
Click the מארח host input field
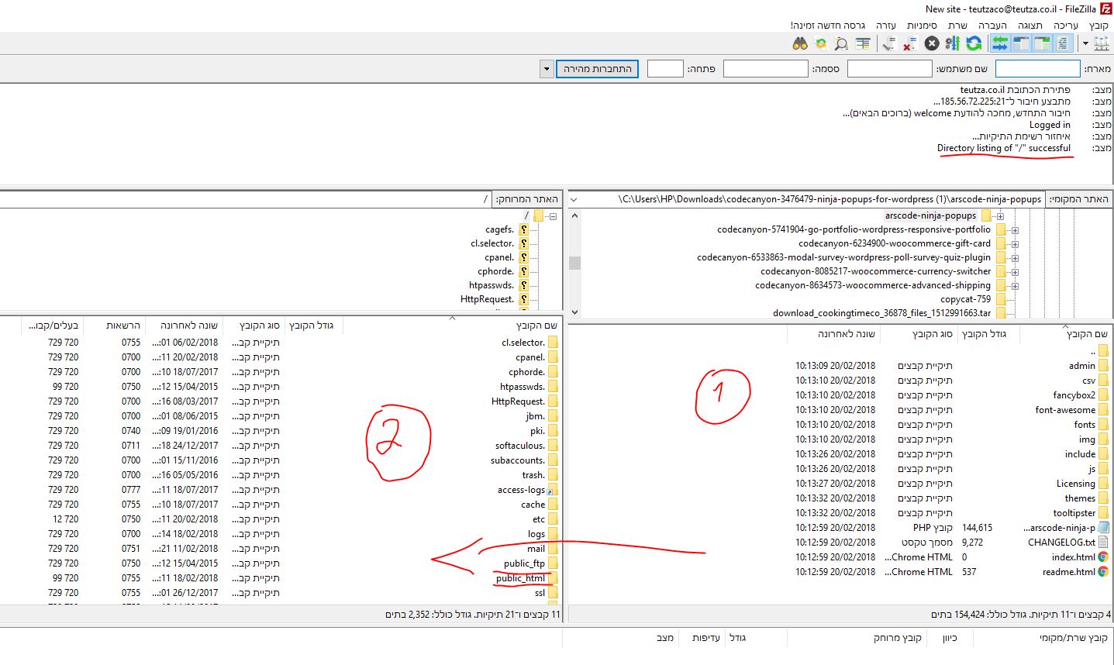1038,69
